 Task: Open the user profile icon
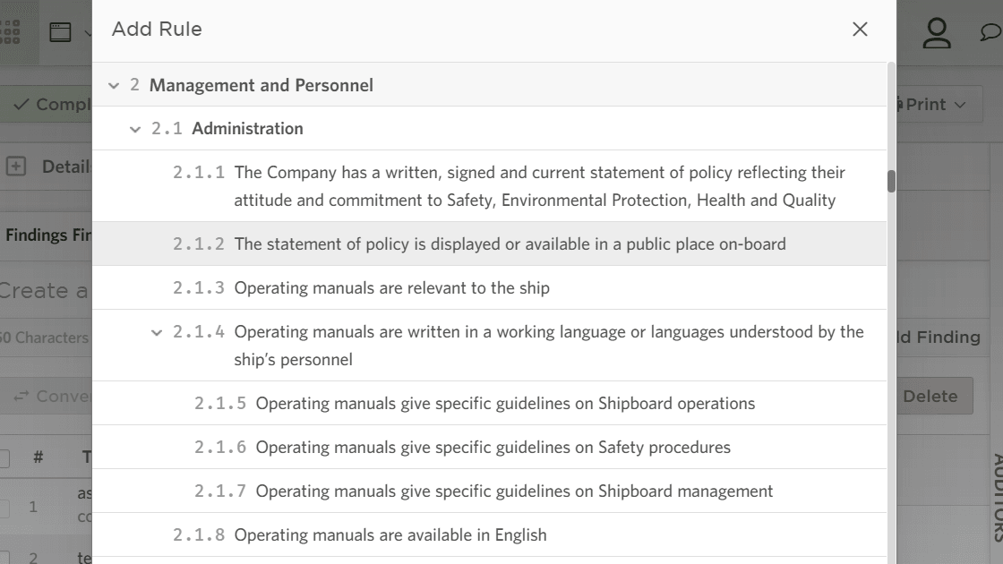click(937, 34)
